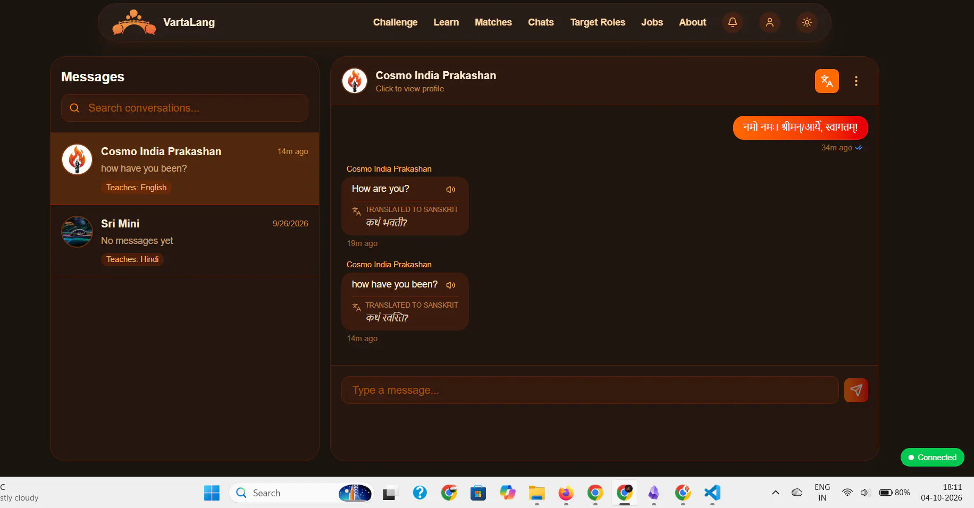Focus the Search conversations field
This screenshot has width=974, height=508.
184,108
